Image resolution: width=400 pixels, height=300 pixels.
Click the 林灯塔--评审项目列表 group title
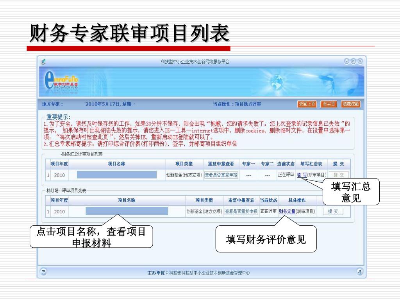pos(66,191)
